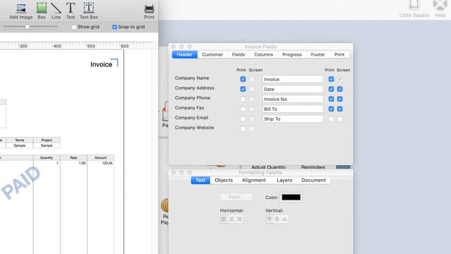Screen dimensions: 451x254
Task: Align text horizontally to the left
Action: pyautogui.click(x=224, y=219)
